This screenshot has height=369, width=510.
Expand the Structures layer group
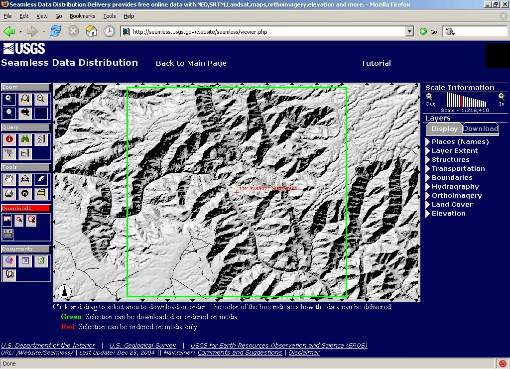[x=428, y=160]
